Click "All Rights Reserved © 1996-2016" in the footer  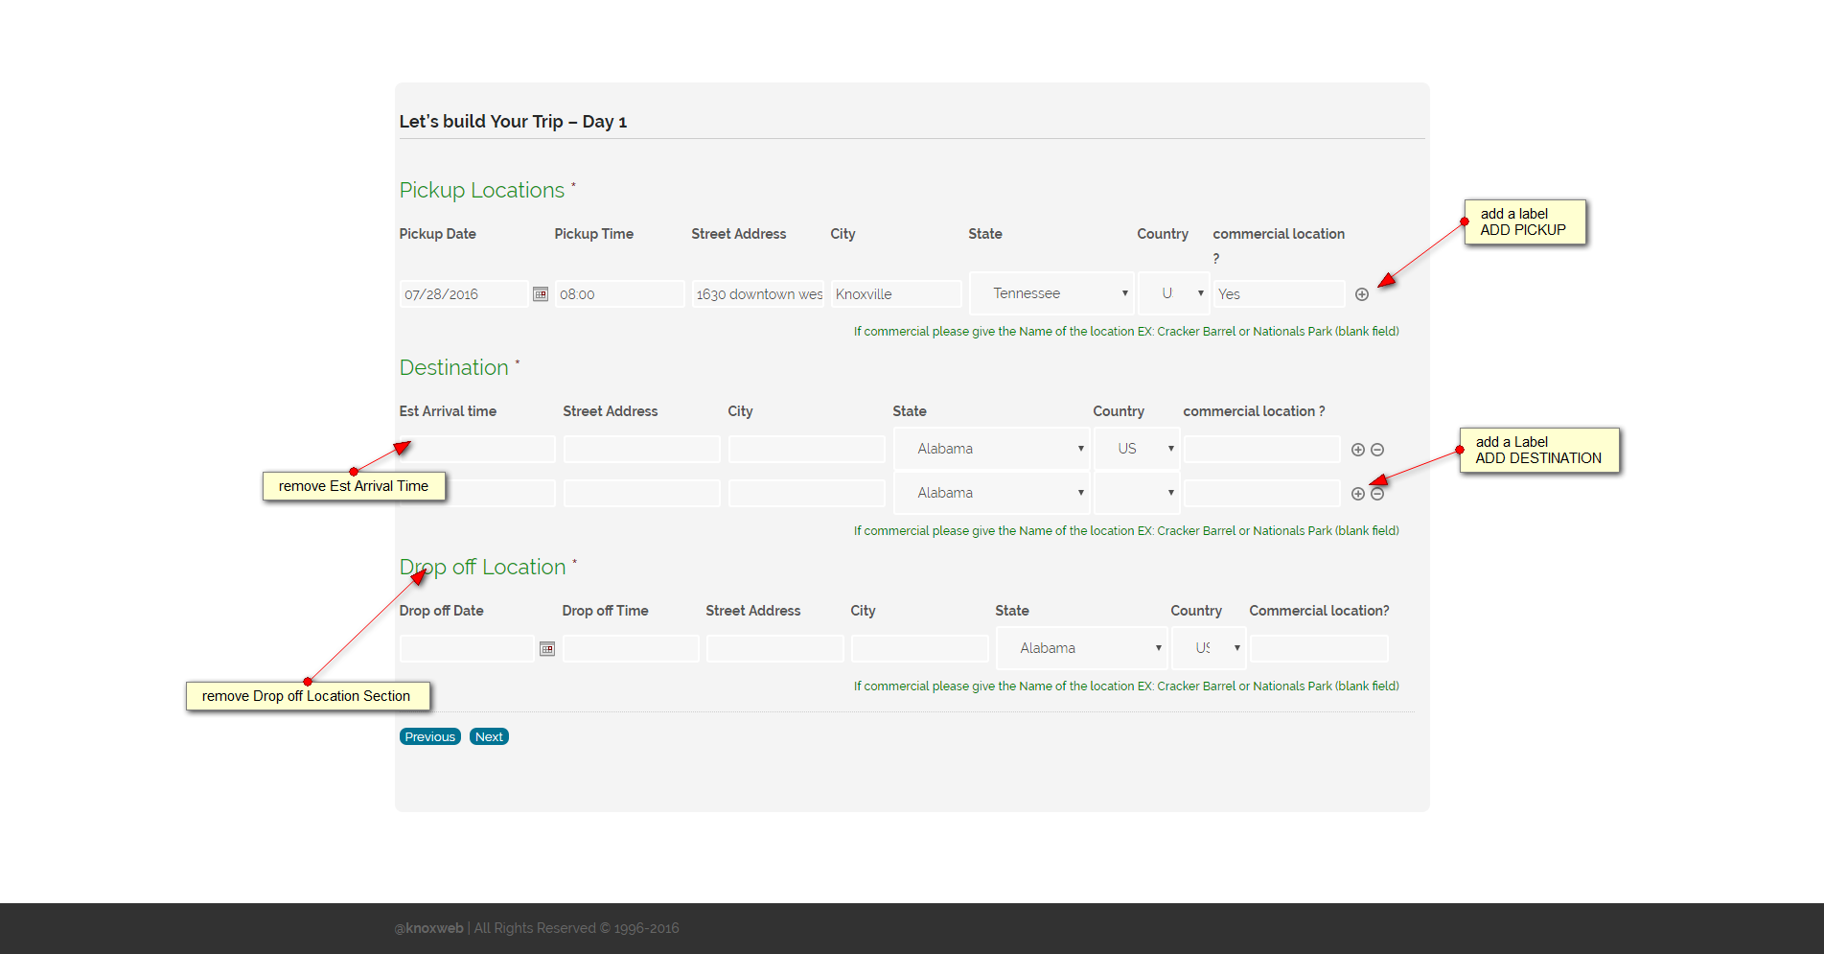click(x=577, y=928)
